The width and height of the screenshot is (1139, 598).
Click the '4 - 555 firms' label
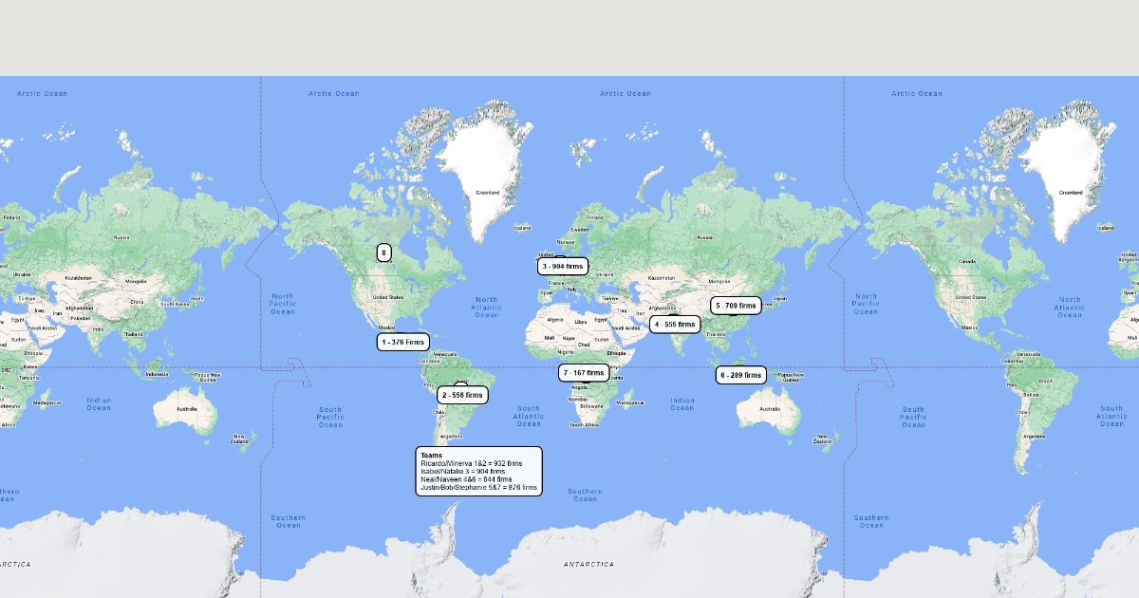pos(675,325)
